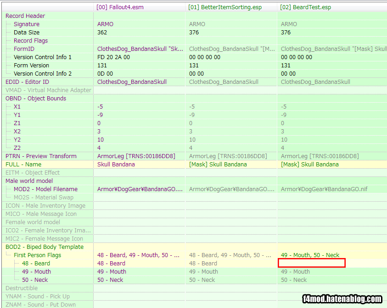Click BetterItemSorting FULL name [Mask] Skull Bandana
The image size is (387, 308).
pyautogui.click(x=218, y=165)
